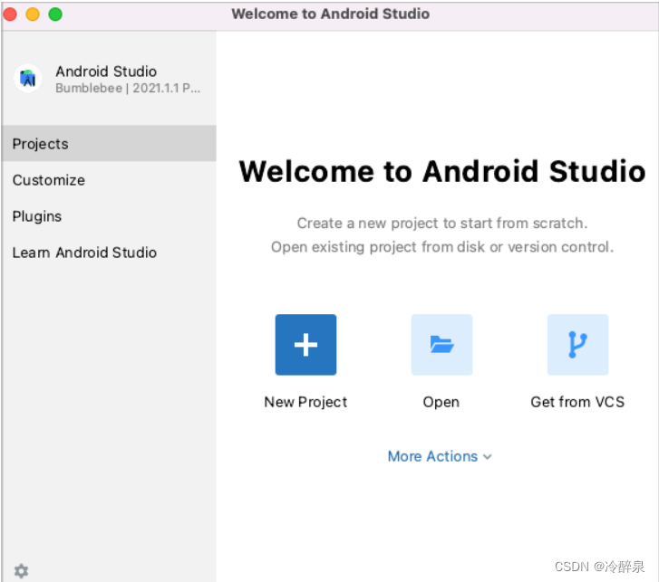
Task: Open settings via the gear icon
Action: [21, 570]
